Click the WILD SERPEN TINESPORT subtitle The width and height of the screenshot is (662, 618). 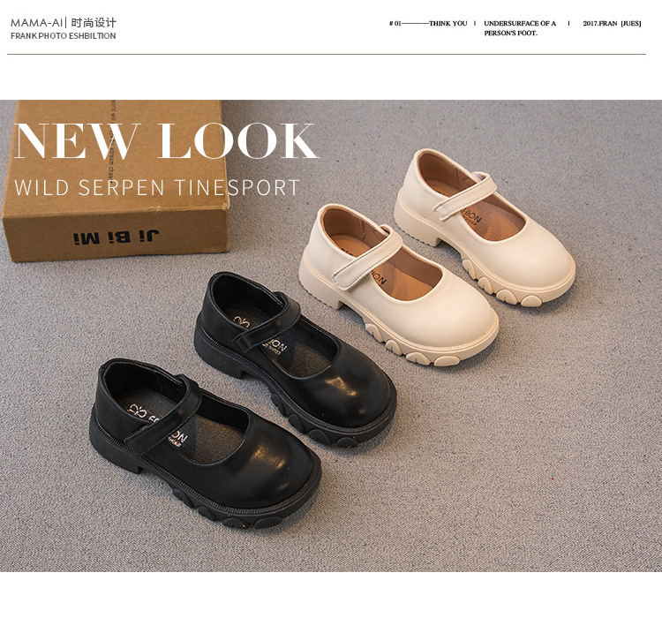tap(157, 187)
